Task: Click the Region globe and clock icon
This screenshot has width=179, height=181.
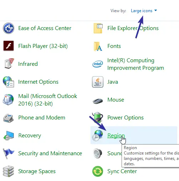Action: click(x=97, y=136)
